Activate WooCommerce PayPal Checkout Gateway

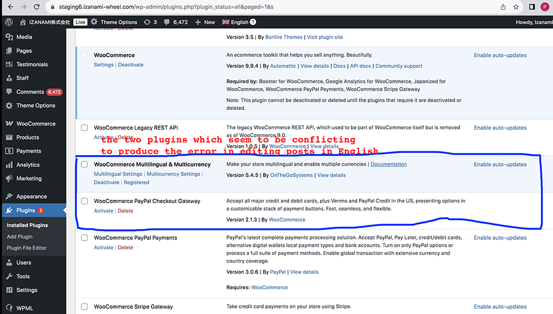104,211
